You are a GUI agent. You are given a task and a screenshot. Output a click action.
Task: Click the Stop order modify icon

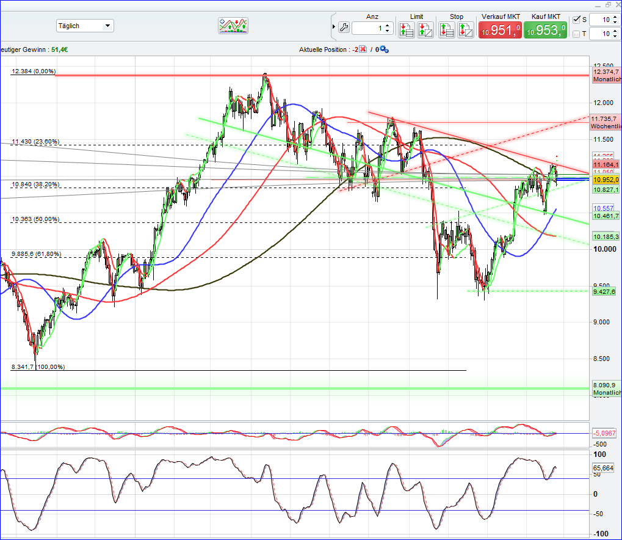point(466,28)
